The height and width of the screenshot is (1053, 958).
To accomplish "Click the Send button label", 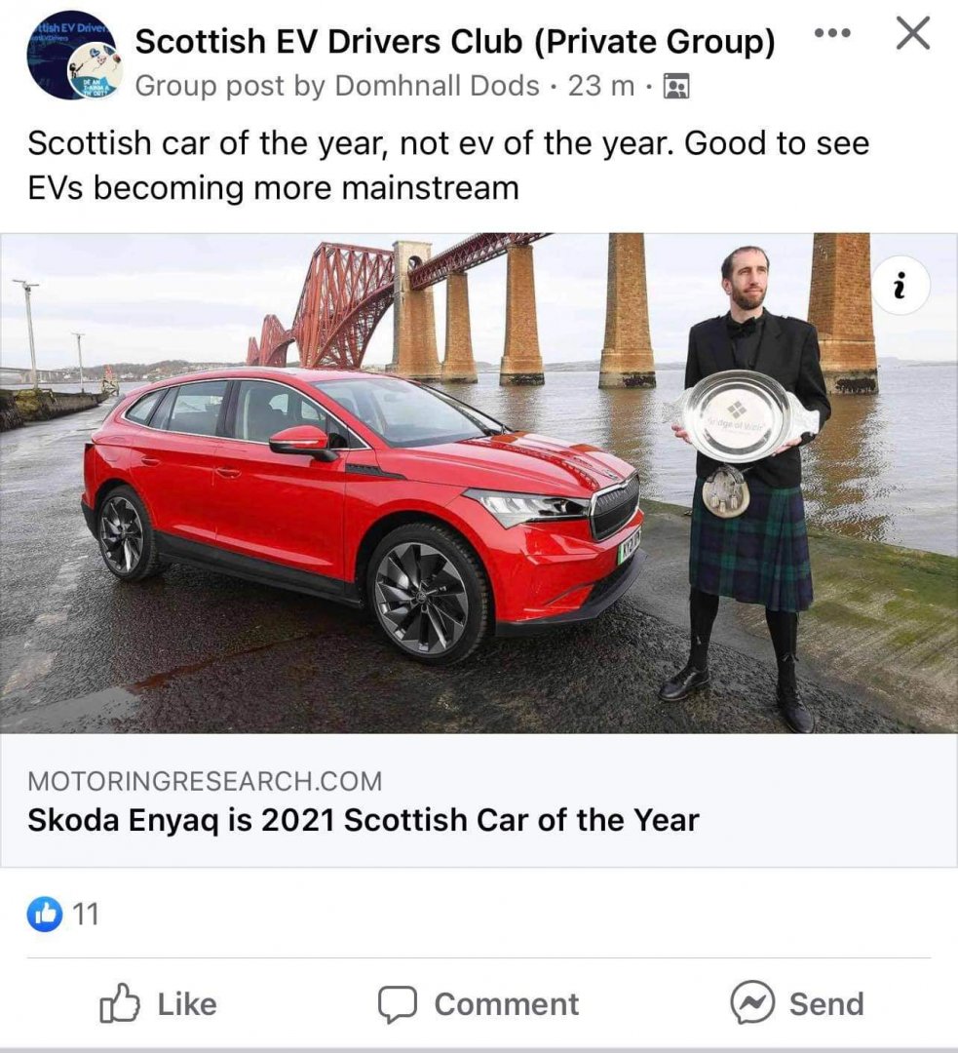I will [826, 1004].
